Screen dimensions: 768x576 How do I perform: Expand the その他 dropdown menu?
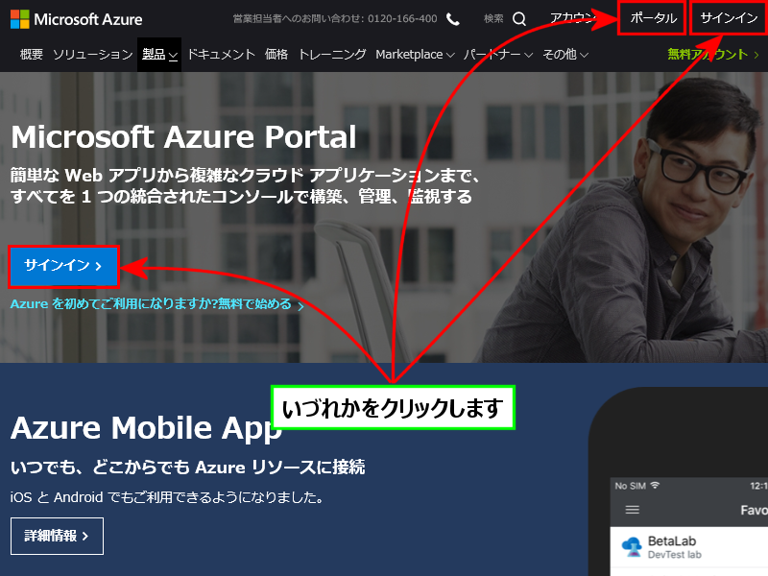pyautogui.click(x=565, y=55)
